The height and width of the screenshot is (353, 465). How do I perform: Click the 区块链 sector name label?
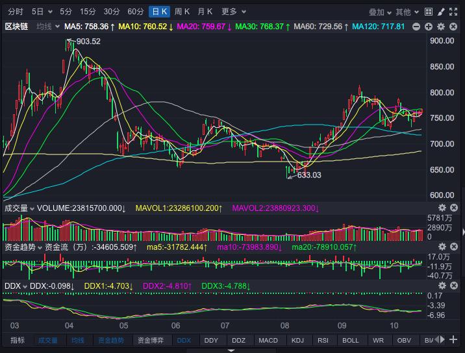pyautogui.click(x=16, y=27)
